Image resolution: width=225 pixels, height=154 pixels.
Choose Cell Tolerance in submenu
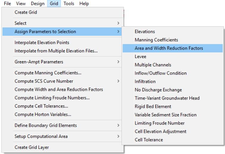click(149, 140)
